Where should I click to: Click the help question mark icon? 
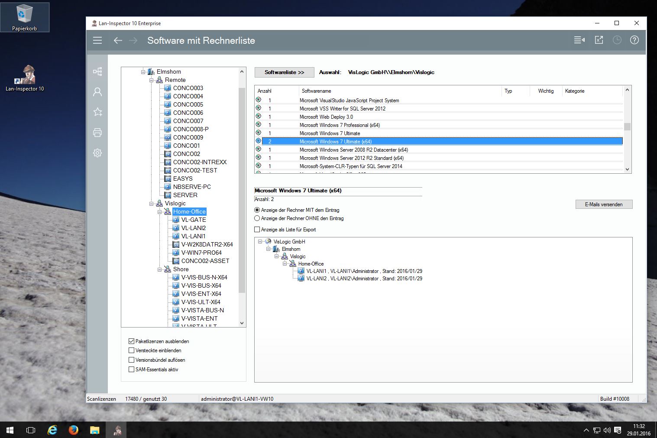pyautogui.click(x=634, y=40)
